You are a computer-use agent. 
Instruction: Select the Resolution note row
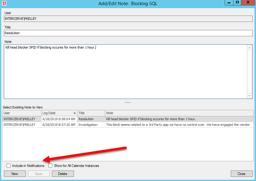(x=128, y=119)
